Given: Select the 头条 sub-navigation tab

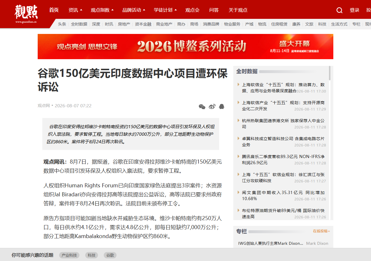Looking at the screenshot, I should (62, 24).
